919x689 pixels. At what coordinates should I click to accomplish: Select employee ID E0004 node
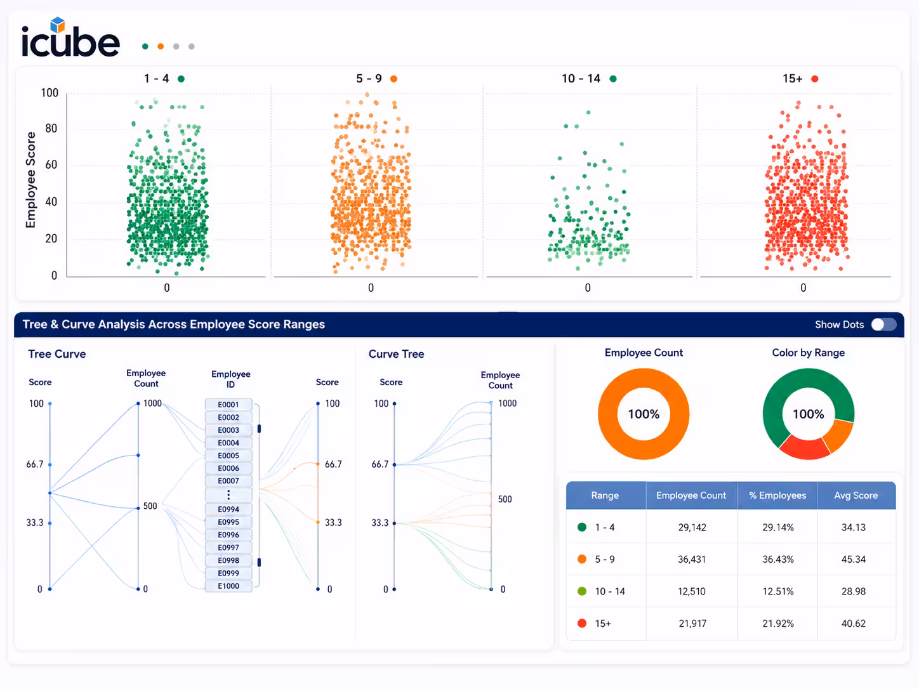click(228, 443)
